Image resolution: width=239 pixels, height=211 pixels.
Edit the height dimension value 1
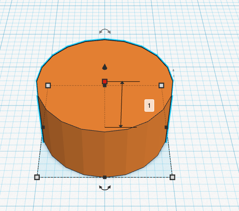point(149,105)
